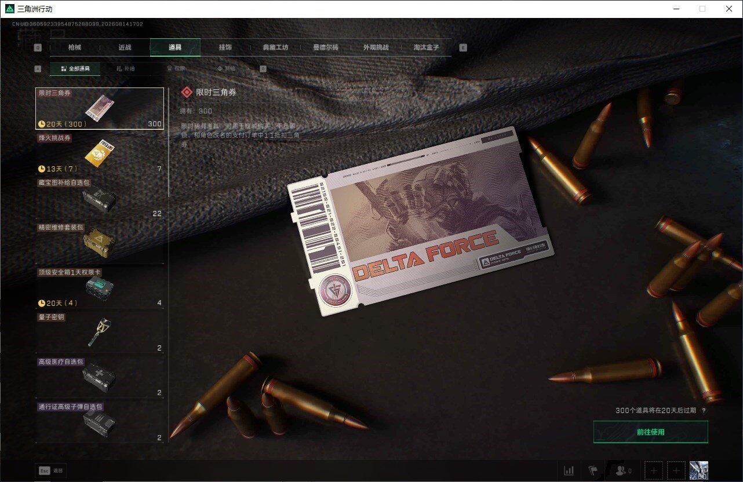Screen dimensions: 743x482
Task: Click the 限时三角券 item name label
Action: (55, 93)
